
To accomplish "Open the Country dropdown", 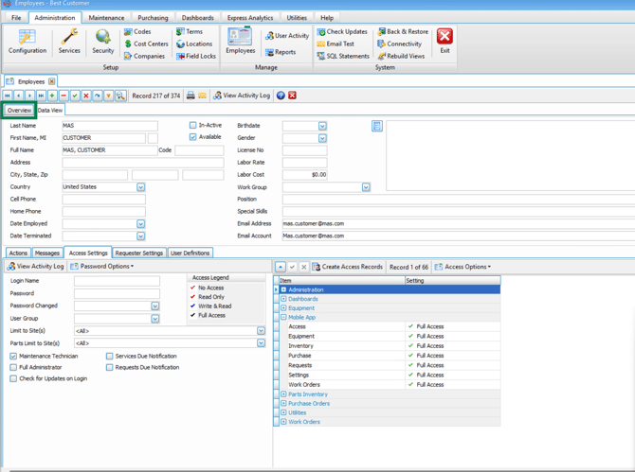I will click(140, 187).
